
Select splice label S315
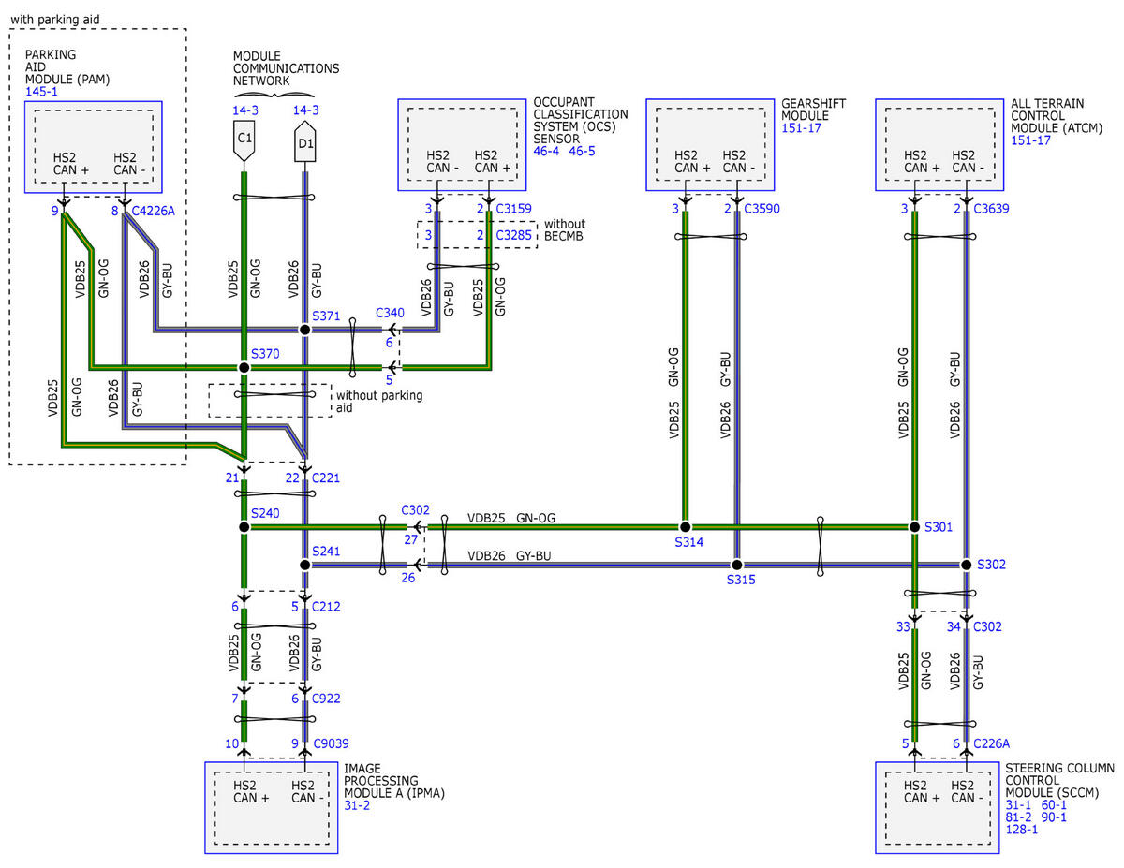(740, 581)
